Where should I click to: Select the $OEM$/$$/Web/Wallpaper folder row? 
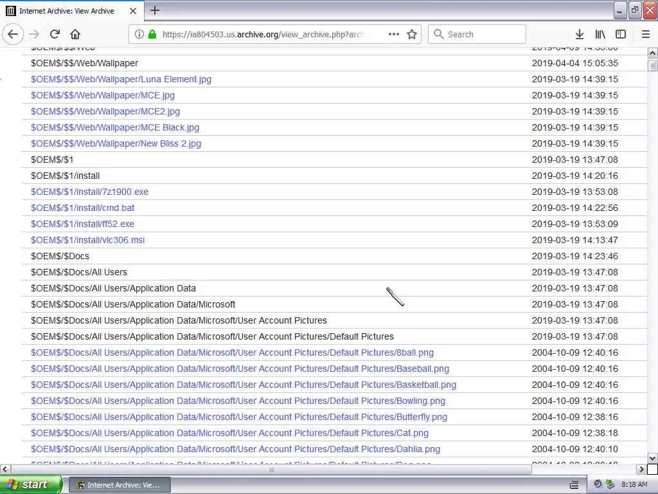334,63
